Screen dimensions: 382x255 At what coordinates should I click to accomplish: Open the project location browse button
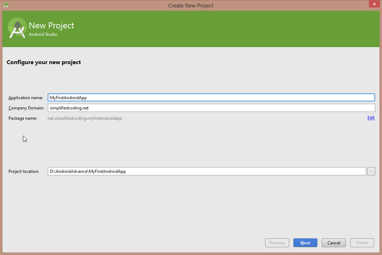coord(371,171)
